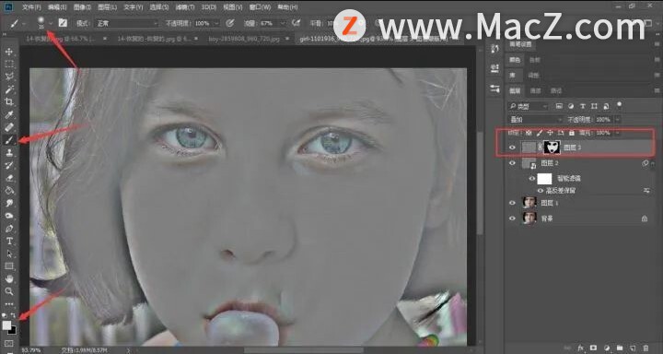This screenshot has width=663, height=354.
Task: Open the brush settings panel toggle
Action: click(x=63, y=23)
